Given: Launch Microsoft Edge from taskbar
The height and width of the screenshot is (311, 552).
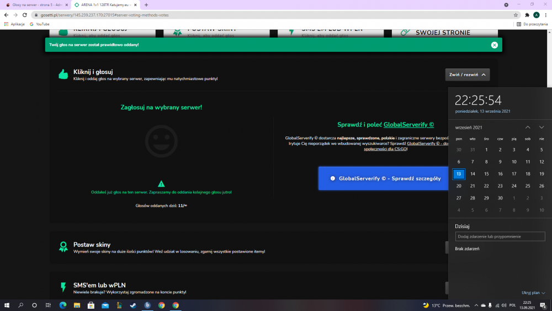Looking at the screenshot, I should pyautogui.click(x=63, y=305).
